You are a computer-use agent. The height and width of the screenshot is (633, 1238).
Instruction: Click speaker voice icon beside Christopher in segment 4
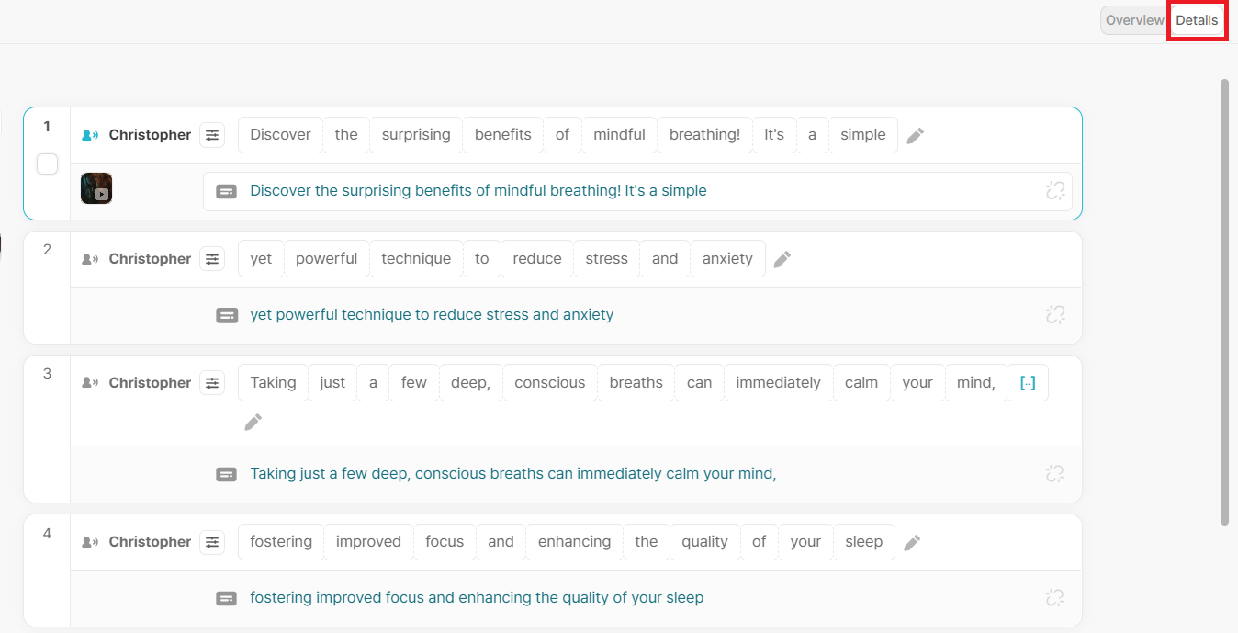point(90,542)
